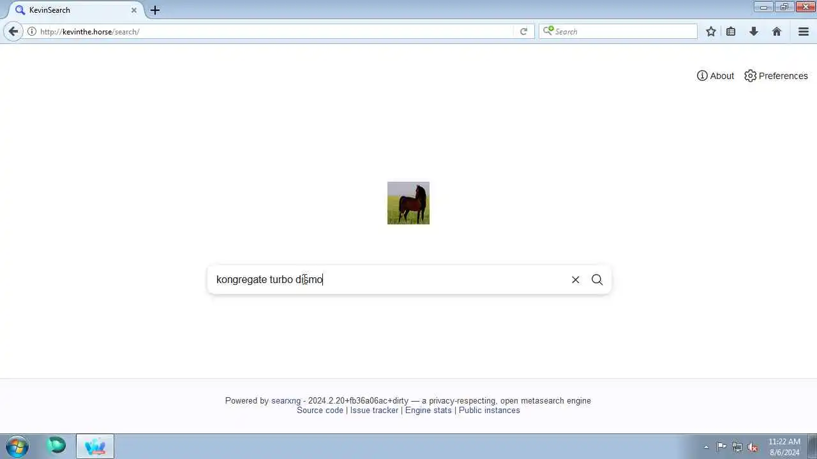Click the muted volume tray icon
The width and height of the screenshot is (817, 459).
click(753, 447)
